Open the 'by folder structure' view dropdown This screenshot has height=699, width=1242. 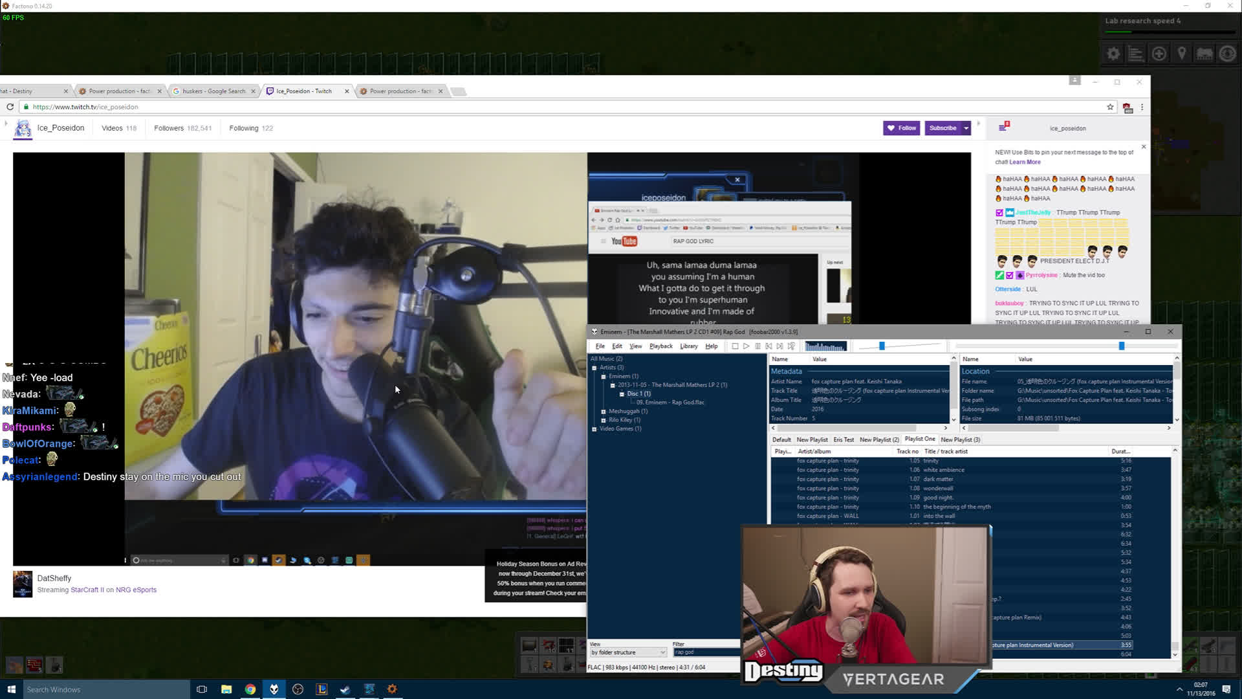point(627,652)
